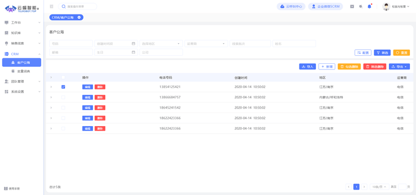Collapse the sidebar with the hamburger icon
This screenshot has width=416, height=195.
tap(51, 7)
